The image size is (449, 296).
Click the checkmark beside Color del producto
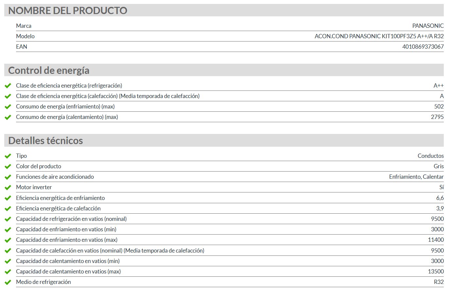click(x=8, y=167)
